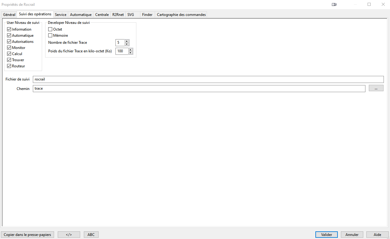Uncheck the Monitor checkbox
Viewport: 390px width, 239px height.
(9, 48)
